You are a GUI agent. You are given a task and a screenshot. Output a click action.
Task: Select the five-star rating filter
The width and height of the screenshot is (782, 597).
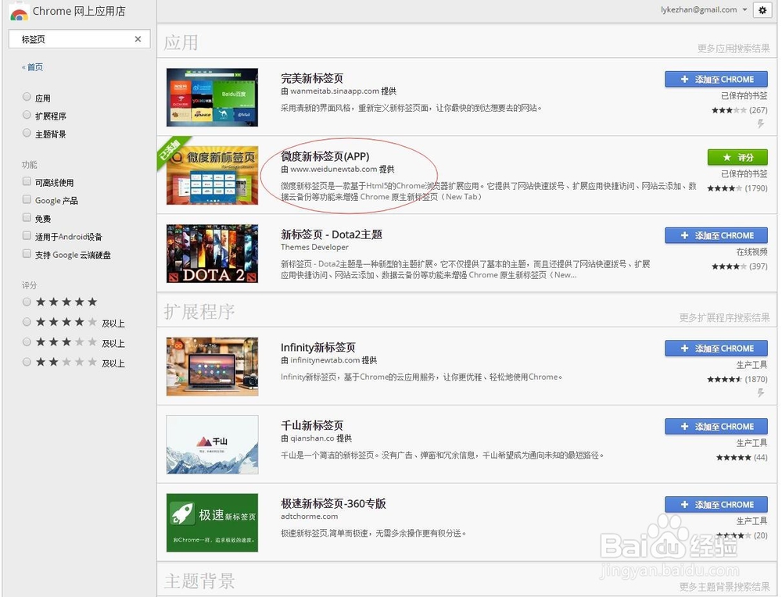27,302
